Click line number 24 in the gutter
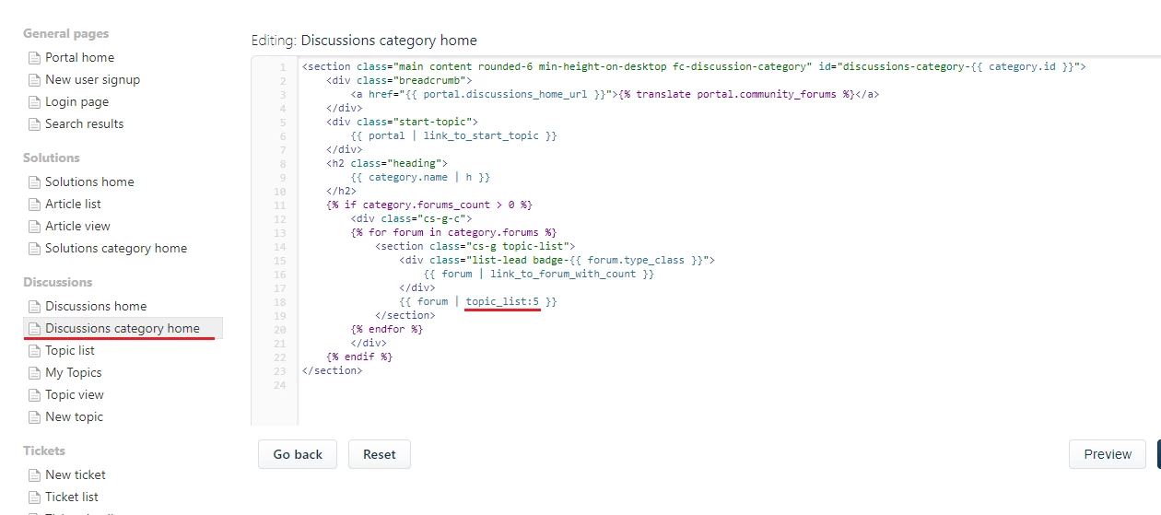Viewport: 1161px width, 515px height. [x=280, y=384]
